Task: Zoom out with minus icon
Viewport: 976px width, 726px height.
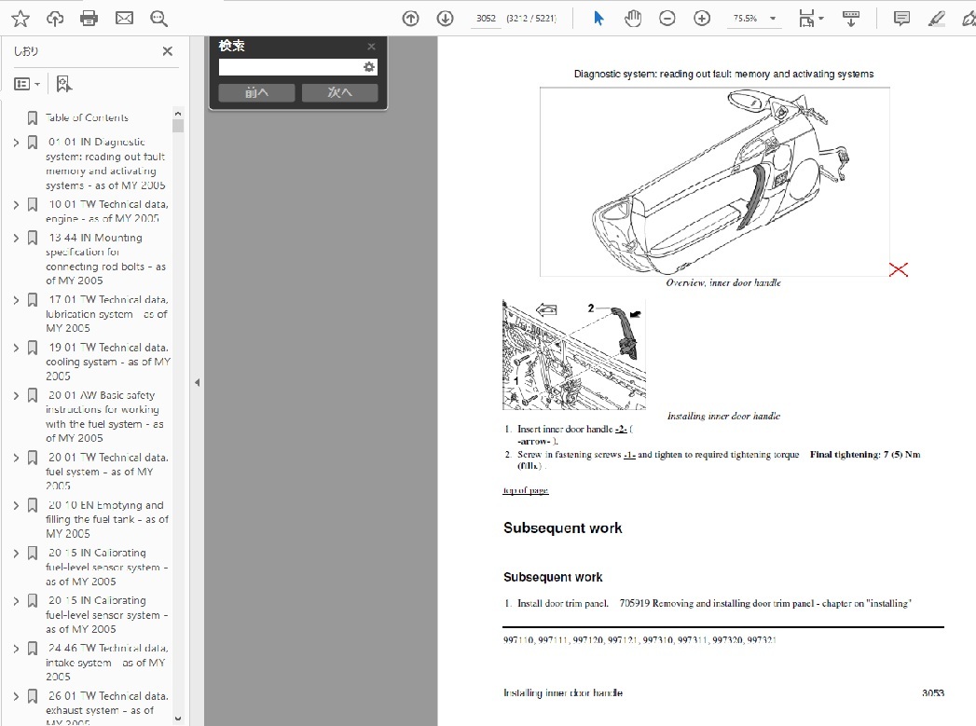Action: 667,19
